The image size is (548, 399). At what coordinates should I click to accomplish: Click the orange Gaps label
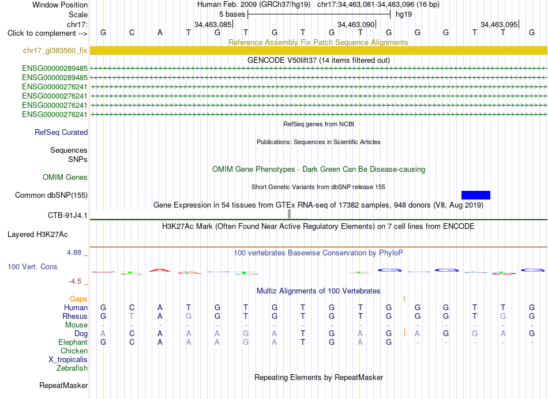tap(78, 299)
